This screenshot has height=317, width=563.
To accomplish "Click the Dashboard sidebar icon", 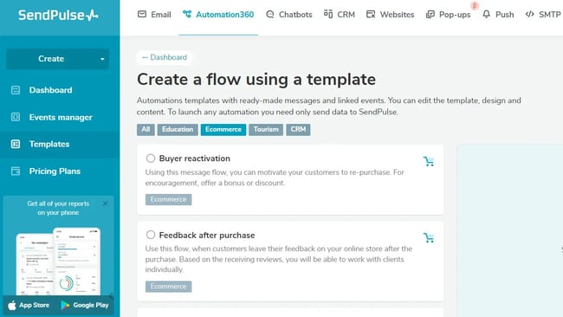I will (x=16, y=90).
